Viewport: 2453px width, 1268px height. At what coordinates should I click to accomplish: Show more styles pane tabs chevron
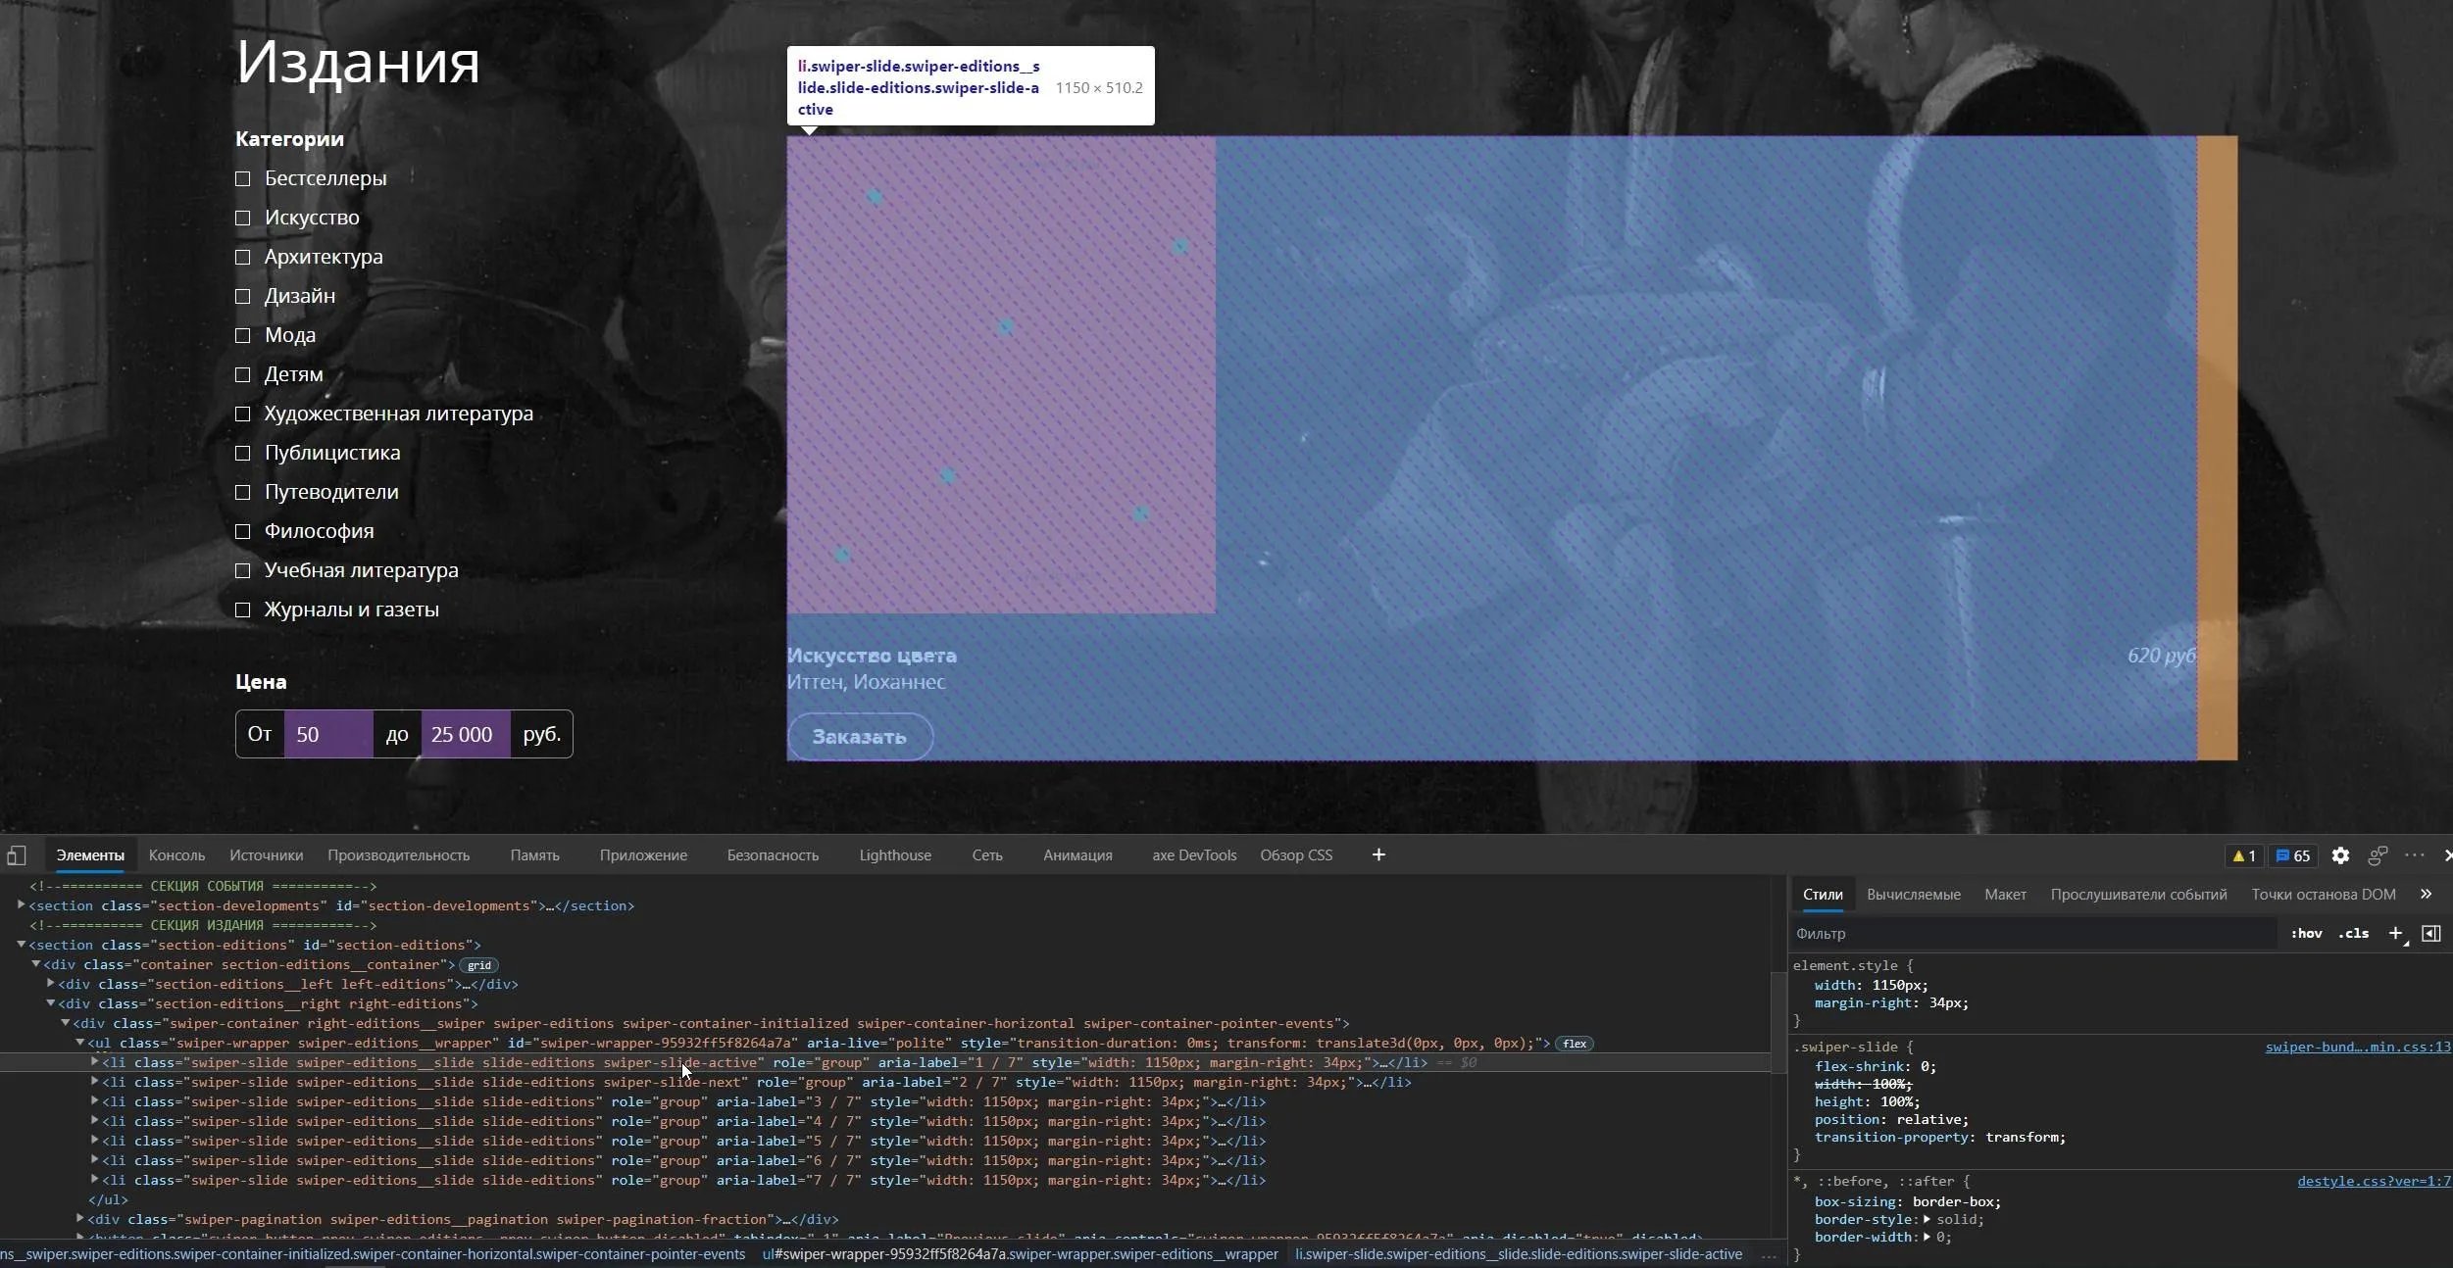pyautogui.click(x=2426, y=894)
